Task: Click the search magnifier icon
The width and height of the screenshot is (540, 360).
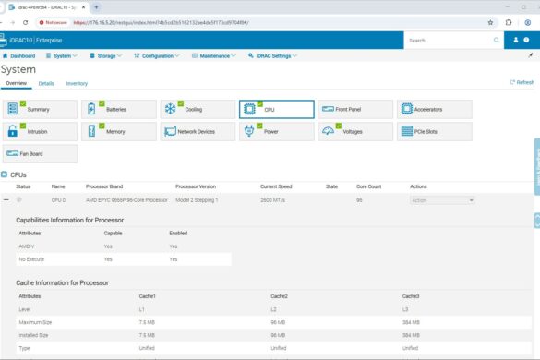Action: tap(497, 41)
